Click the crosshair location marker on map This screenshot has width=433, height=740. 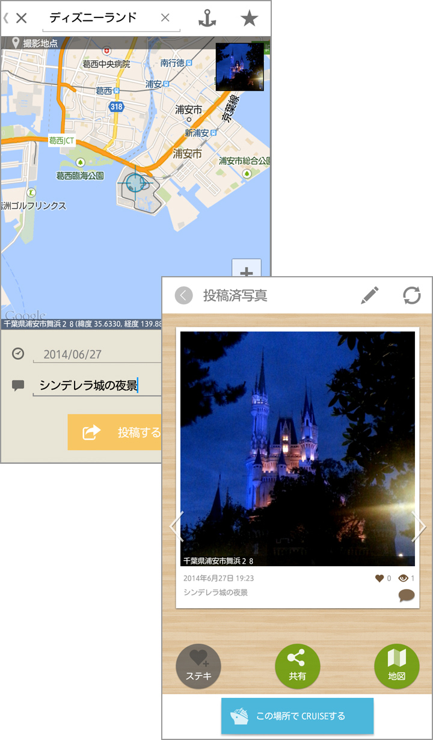tap(135, 182)
